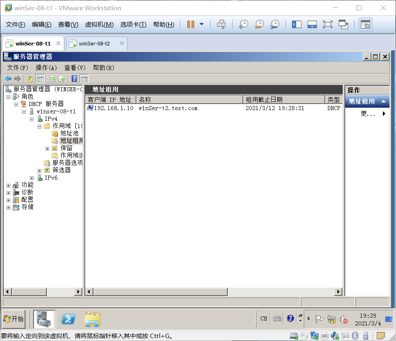Open Server Manager 帮助(H) menu
396x341 pixels.
pyautogui.click(x=104, y=68)
